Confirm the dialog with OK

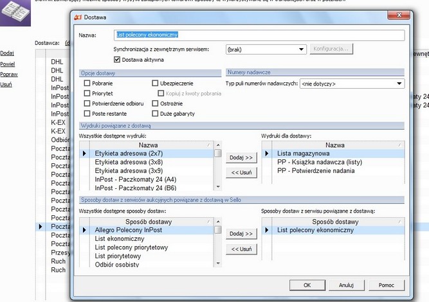point(307,285)
